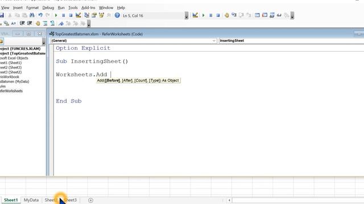Select Sheet3 (Sheet2) in the project tree
364x204 pixels.
(x=11, y=72)
